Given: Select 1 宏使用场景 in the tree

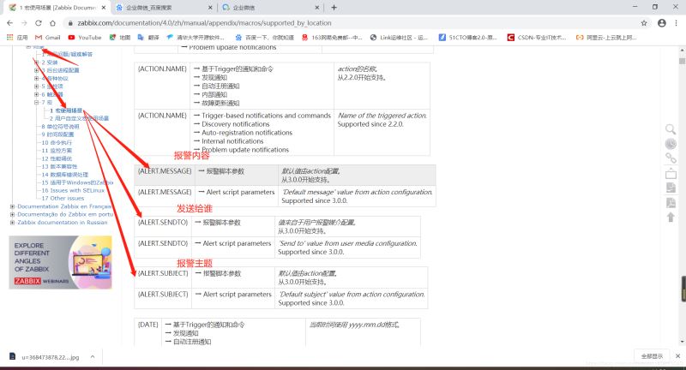Looking at the screenshot, I should tap(66, 110).
